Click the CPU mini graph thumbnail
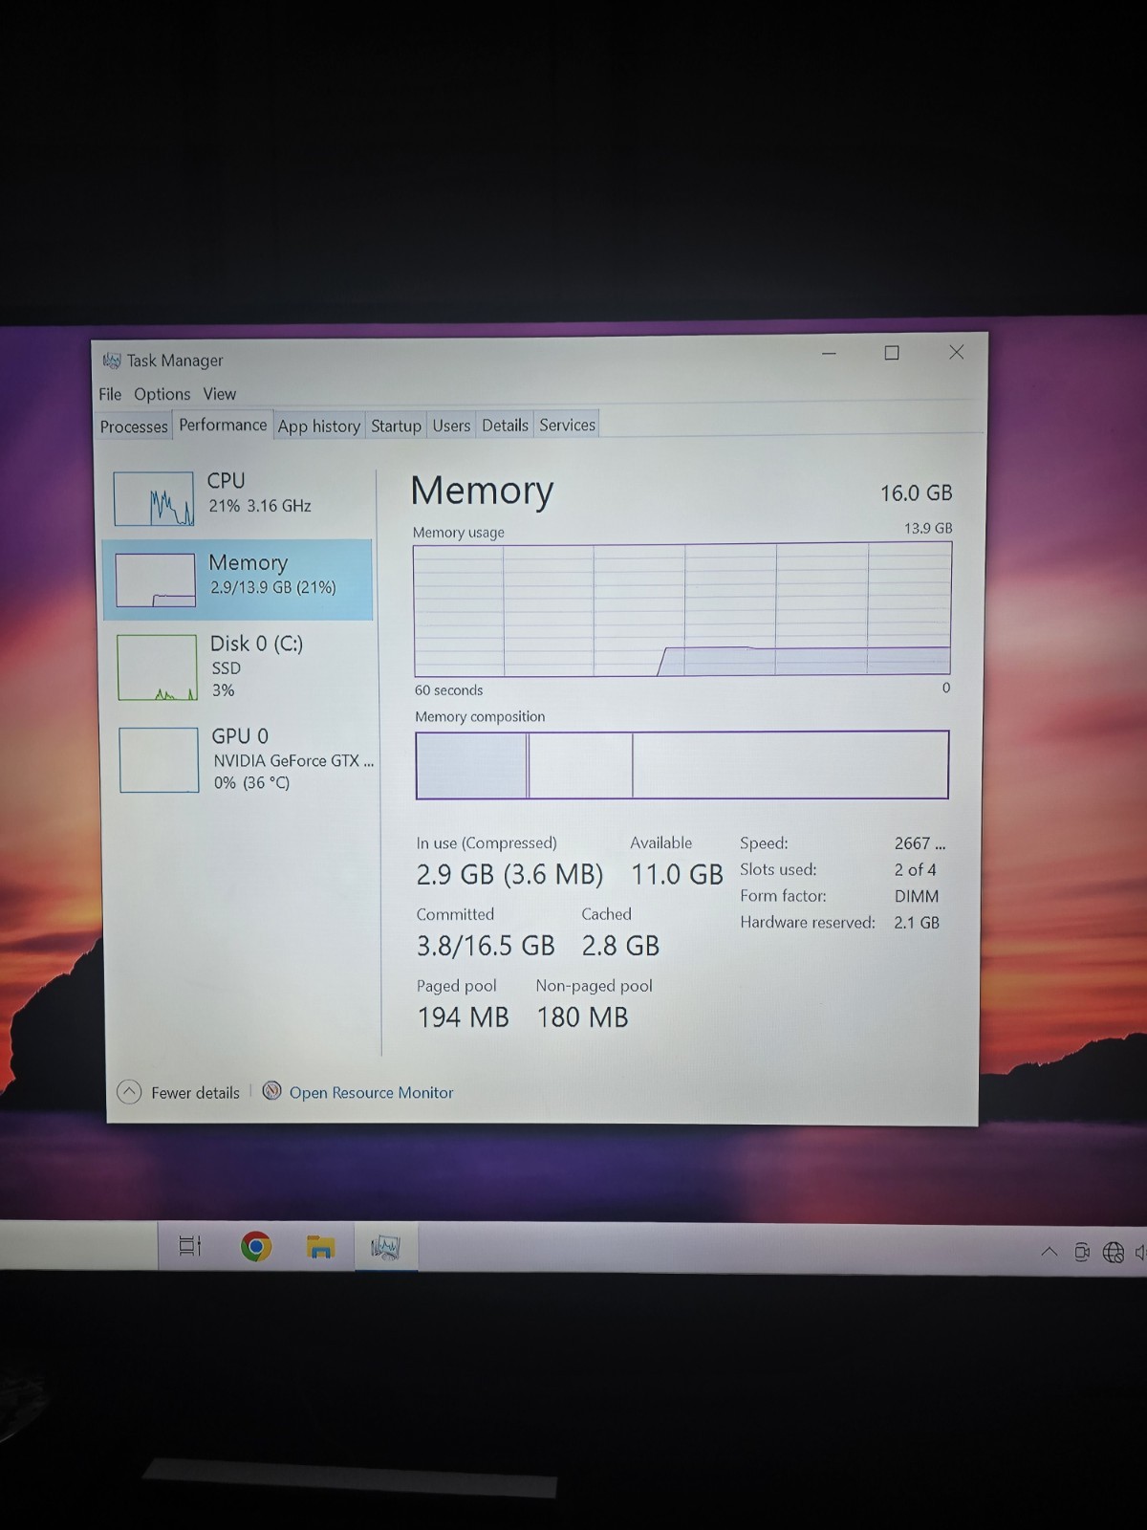1147x1530 pixels. (x=154, y=498)
